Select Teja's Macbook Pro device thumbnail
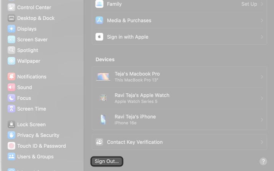The width and height of the screenshot is (274, 171). click(x=103, y=77)
